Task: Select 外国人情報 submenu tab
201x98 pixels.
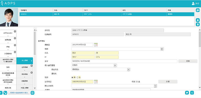Action: 25,88
